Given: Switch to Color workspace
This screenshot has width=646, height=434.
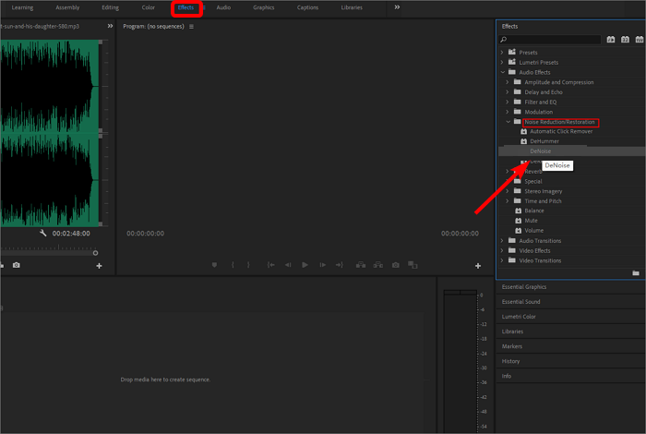Looking at the screenshot, I should click(148, 7).
